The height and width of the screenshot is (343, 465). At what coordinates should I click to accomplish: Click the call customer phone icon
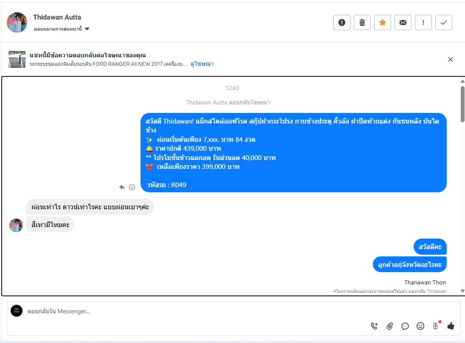(x=374, y=326)
